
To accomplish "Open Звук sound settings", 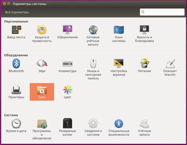I will [x=42, y=65].
